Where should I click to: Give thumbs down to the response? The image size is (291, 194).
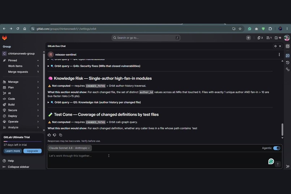point(55,135)
